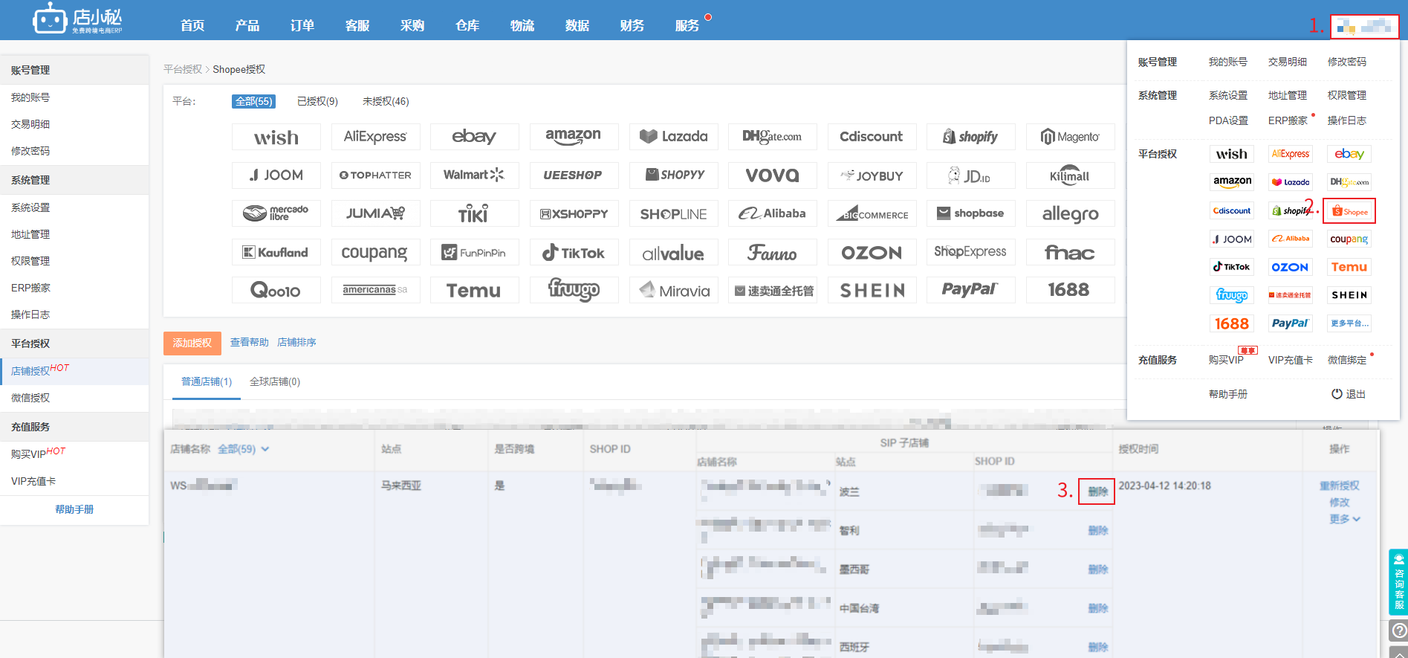Open the 店铺排序 link
The image size is (1408, 658).
click(x=296, y=342)
